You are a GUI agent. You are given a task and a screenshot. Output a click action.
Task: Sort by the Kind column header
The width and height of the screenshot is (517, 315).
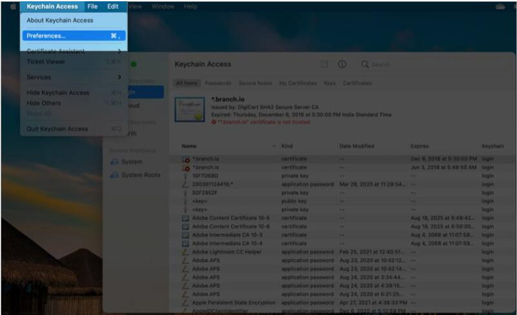[x=287, y=146]
